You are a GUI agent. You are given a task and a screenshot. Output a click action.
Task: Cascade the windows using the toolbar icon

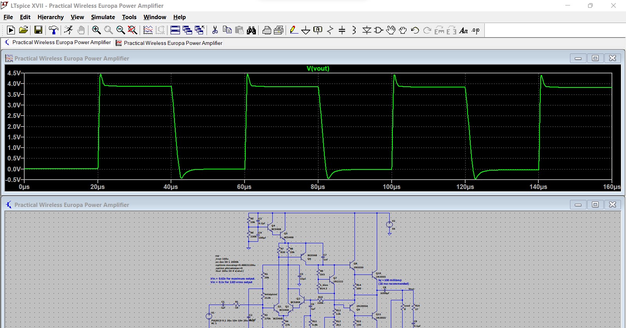click(x=187, y=30)
